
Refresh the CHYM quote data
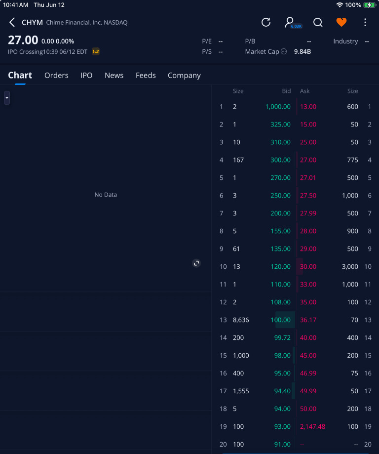266,22
